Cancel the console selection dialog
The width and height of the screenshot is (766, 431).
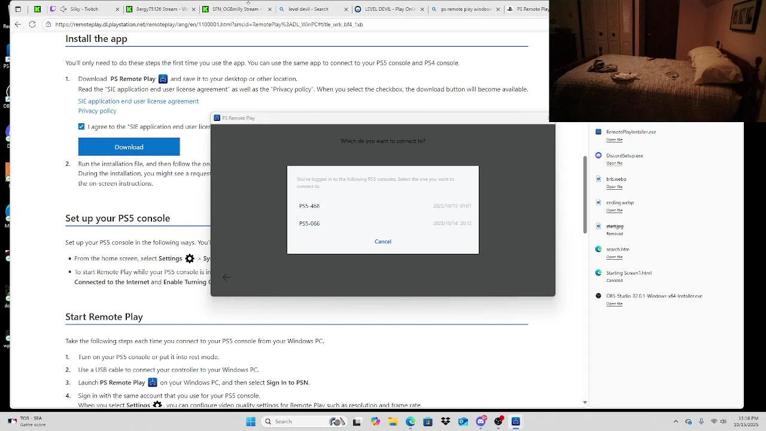coord(383,242)
